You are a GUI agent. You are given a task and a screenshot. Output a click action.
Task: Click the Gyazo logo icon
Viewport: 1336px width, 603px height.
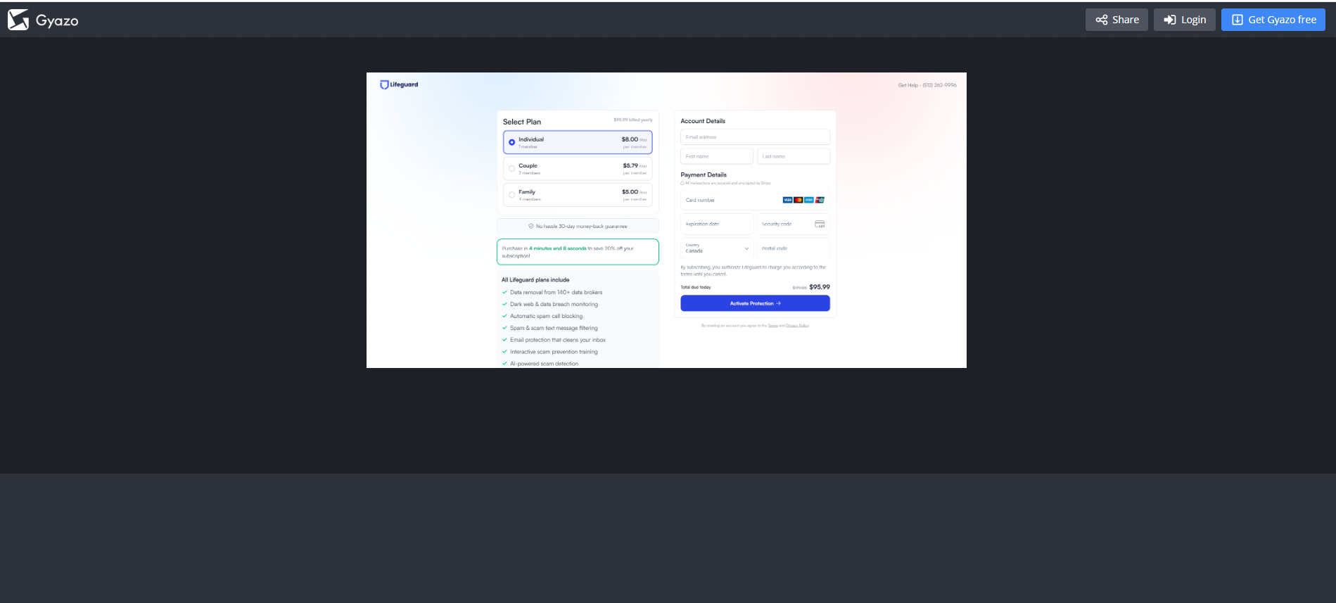pos(18,20)
